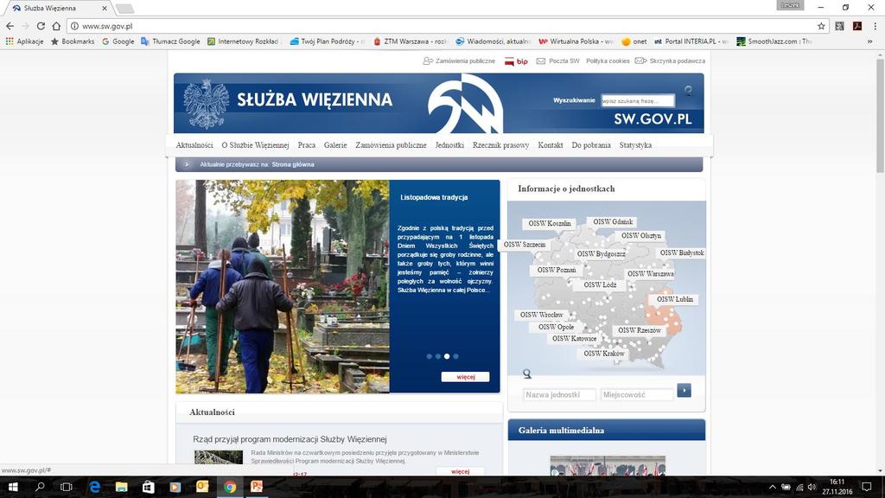The image size is (885, 498).
Task: Open the Praca menu item
Action: 307,145
